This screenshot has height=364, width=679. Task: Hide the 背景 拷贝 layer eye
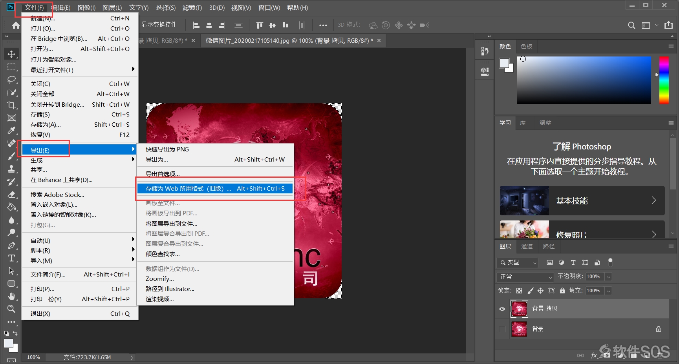[x=502, y=309]
